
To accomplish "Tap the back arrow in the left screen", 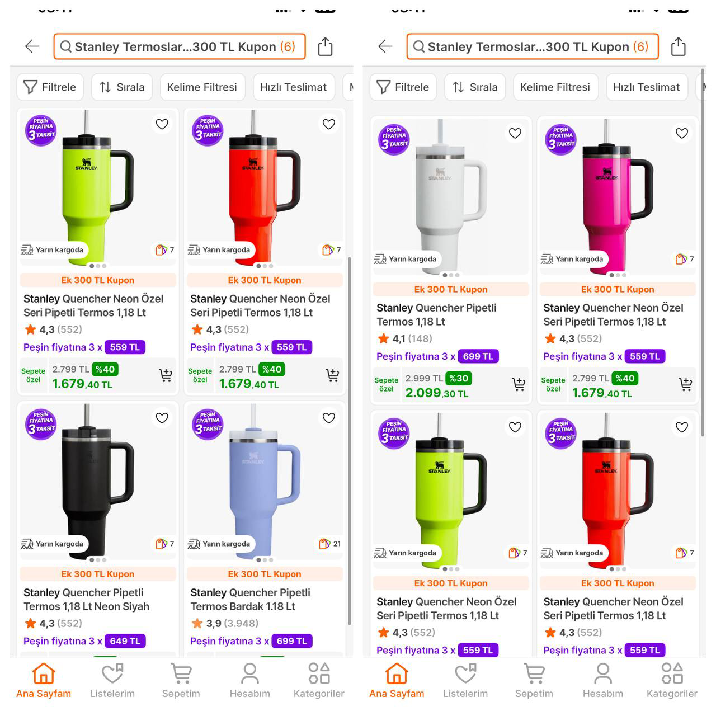I will pos(32,46).
